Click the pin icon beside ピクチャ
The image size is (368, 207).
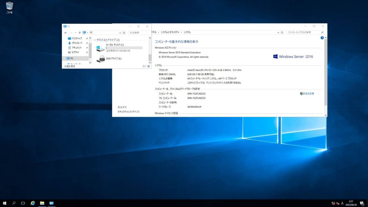pos(87,52)
